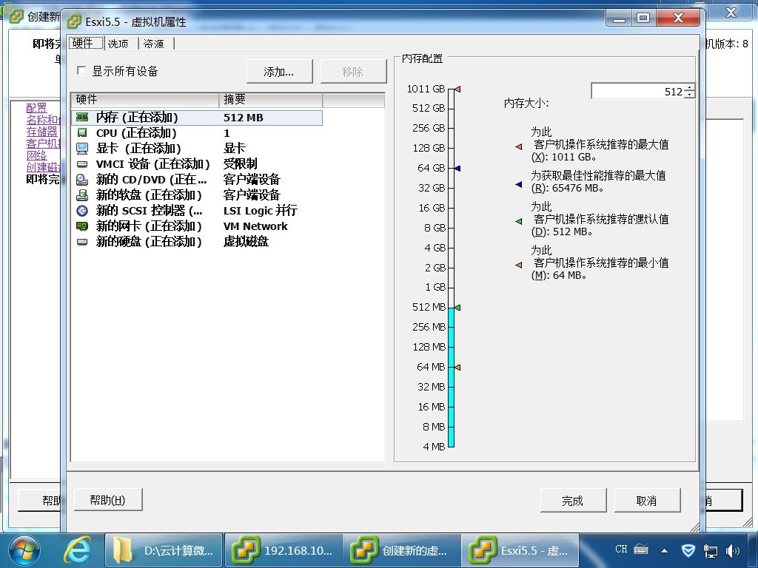The height and width of the screenshot is (568, 758).
Task: Switch to the 选项 tab
Action: point(121,44)
